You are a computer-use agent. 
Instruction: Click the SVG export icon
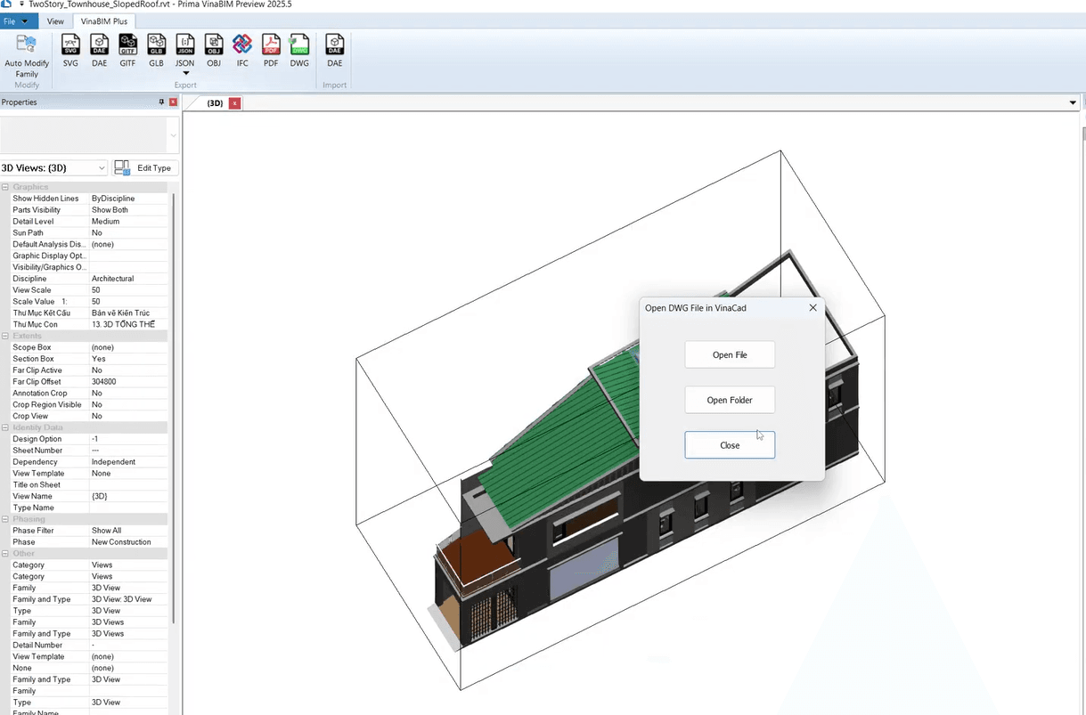coord(70,50)
